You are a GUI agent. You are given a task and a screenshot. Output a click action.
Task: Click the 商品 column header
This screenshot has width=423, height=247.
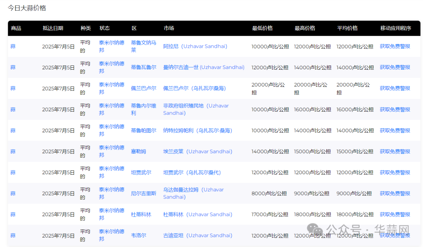16,28
